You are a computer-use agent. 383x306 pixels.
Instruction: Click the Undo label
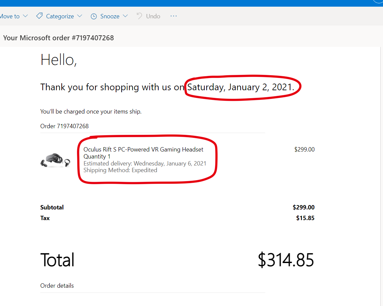click(153, 16)
